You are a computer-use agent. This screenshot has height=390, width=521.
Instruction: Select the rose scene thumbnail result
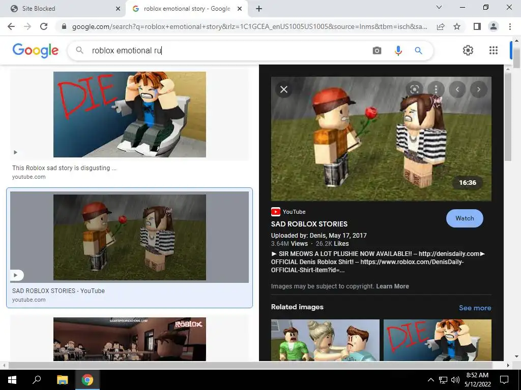130,237
